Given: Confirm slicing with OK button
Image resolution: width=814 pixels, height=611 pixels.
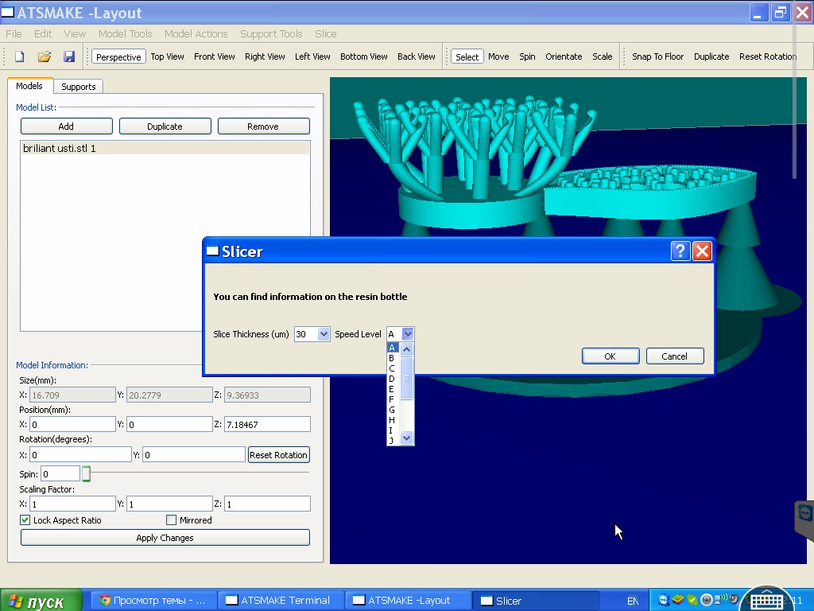Looking at the screenshot, I should point(610,356).
